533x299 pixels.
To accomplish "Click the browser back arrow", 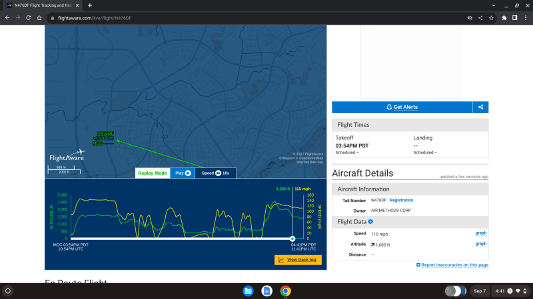I will (7, 18).
